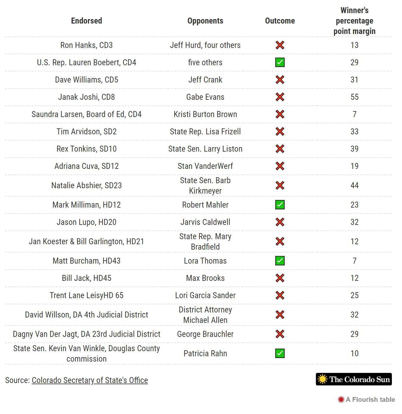
Task: Click the sun icon in Colorado Sun logo
Action: [x=322, y=379]
